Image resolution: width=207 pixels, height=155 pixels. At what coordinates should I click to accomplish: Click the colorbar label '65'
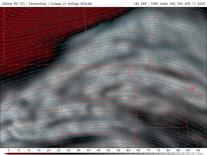138,150
